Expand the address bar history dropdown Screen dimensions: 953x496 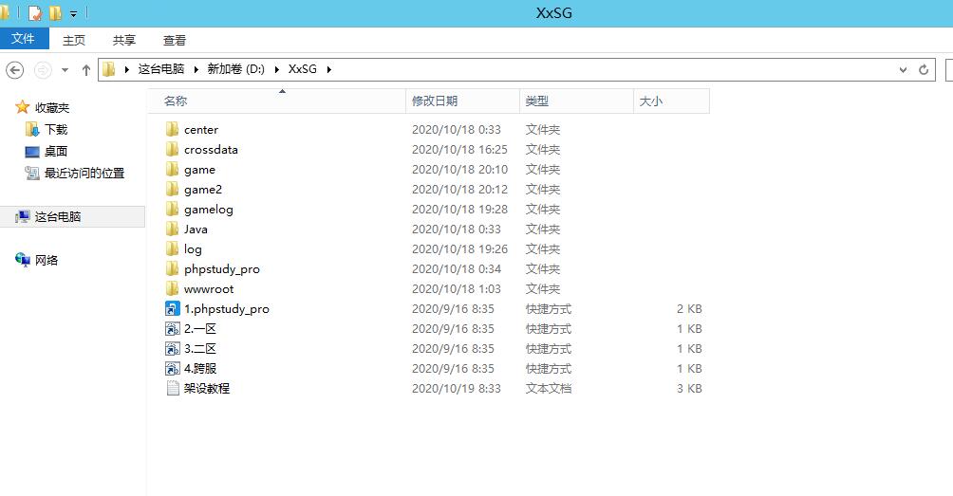click(903, 69)
